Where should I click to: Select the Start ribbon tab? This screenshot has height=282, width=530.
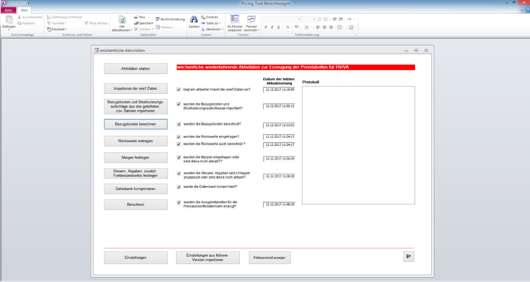[24, 10]
